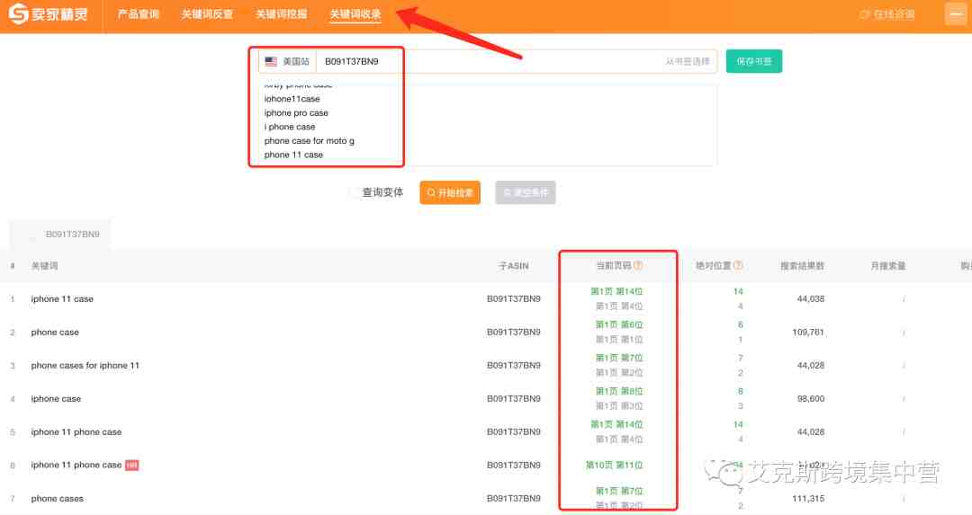Viewport: 972px width, 515px height.
Task: Click help icon beside 当前页码 header
Action: [x=638, y=265]
